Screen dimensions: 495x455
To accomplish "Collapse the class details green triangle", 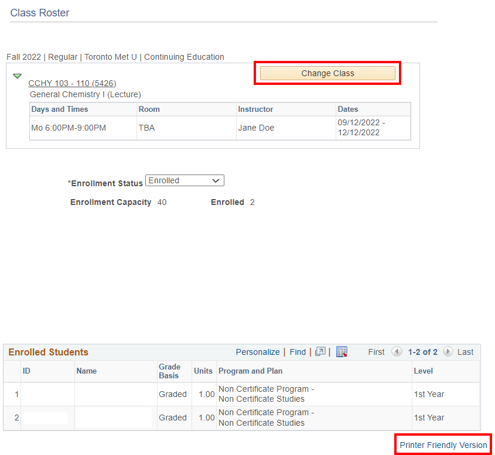I will tap(18, 76).
